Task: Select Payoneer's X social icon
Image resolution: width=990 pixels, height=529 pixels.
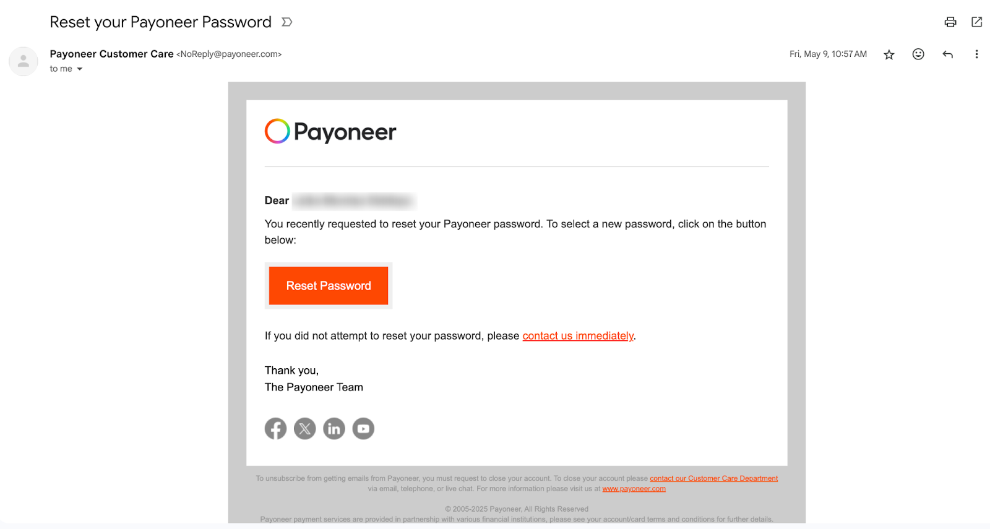Action: (304, 428)
